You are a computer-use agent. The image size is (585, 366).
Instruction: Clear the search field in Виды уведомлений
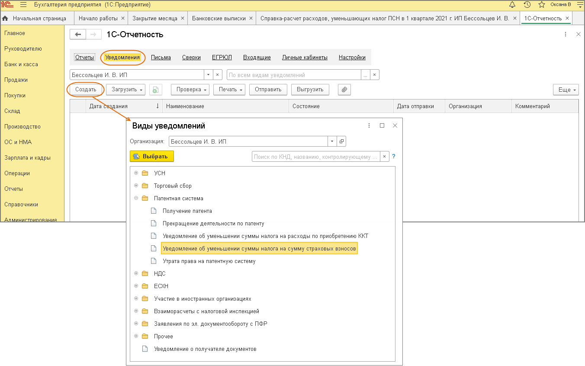tap(384, 157)
